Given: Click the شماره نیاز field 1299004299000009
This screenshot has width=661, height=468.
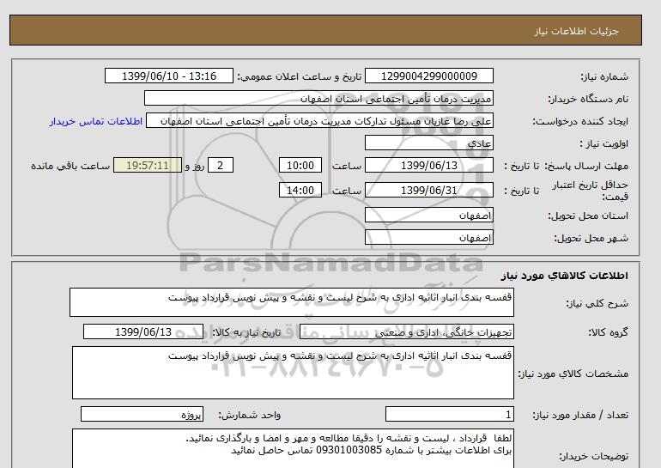Looking at the screenshot, I should [428, 76].
